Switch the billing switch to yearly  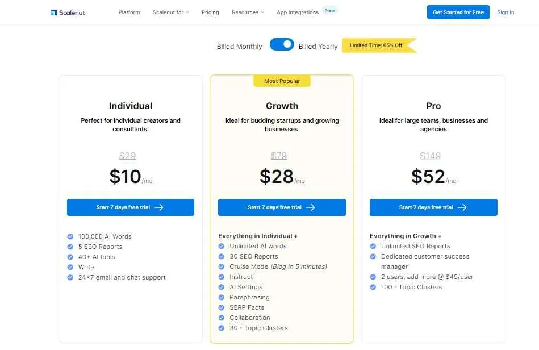[x=282, y=44]
